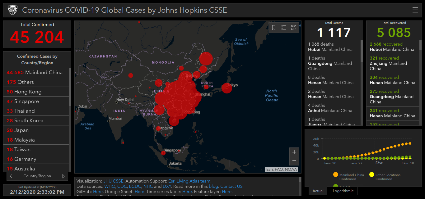This screenshot has width=425, height=199.
Task: Click 8 deaths Henan entry
Action: tap(333, 80)
